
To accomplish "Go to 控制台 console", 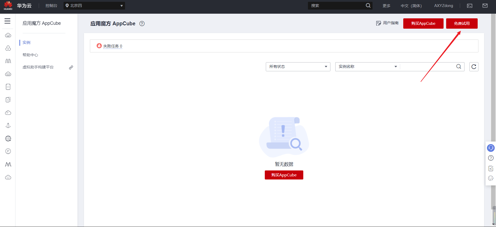I will tap(51, 6).
